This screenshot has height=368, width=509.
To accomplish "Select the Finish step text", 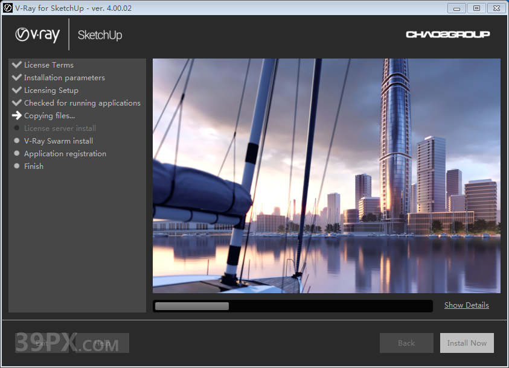I will click(33, 167).
